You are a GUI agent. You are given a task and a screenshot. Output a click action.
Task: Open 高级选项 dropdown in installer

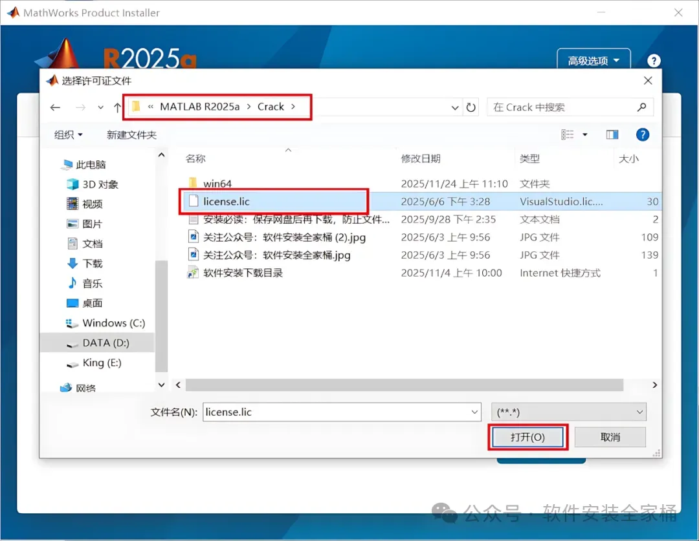(594, 61)
